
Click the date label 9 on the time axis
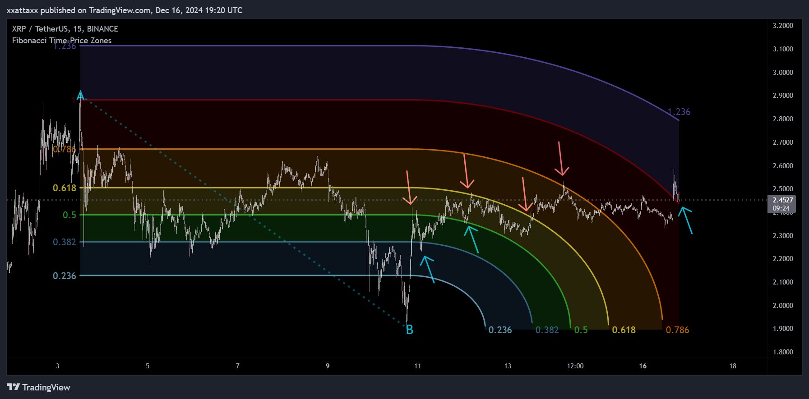tap(328, 366)
